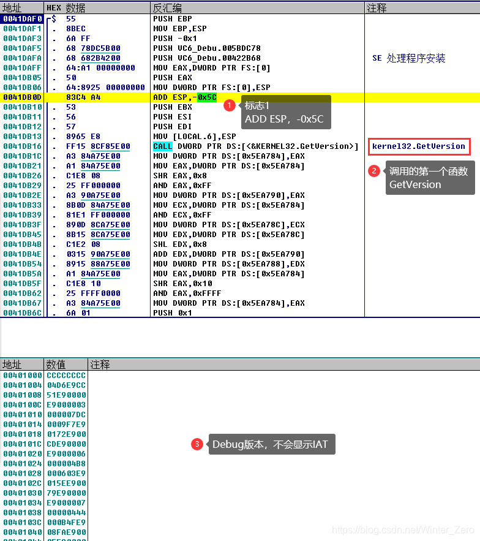Select dump address 0040102C
This screenshot has width=480, height=541.
click(x=23, y=483)
